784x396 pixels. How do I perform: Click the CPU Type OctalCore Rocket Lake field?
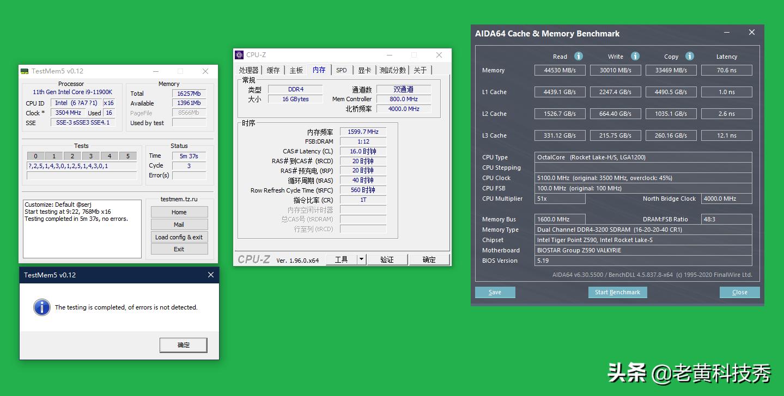(643, 157)
